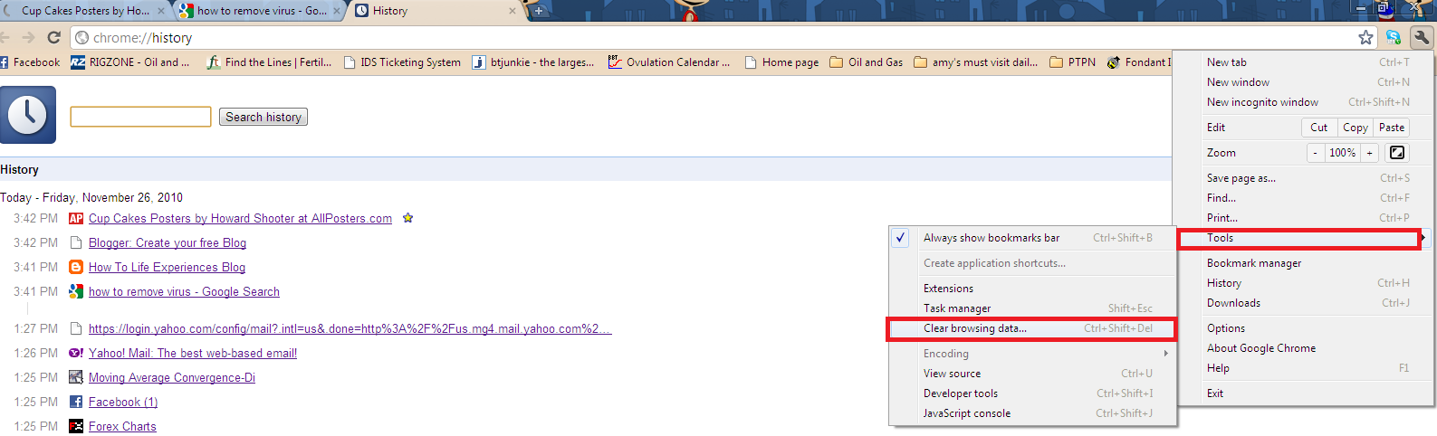Image resolution: width=1437 pixels, height=436 pixels.
Task: Click the AP favicon beside Cup Cakes Posters
Action: click(x=76, y=218)
